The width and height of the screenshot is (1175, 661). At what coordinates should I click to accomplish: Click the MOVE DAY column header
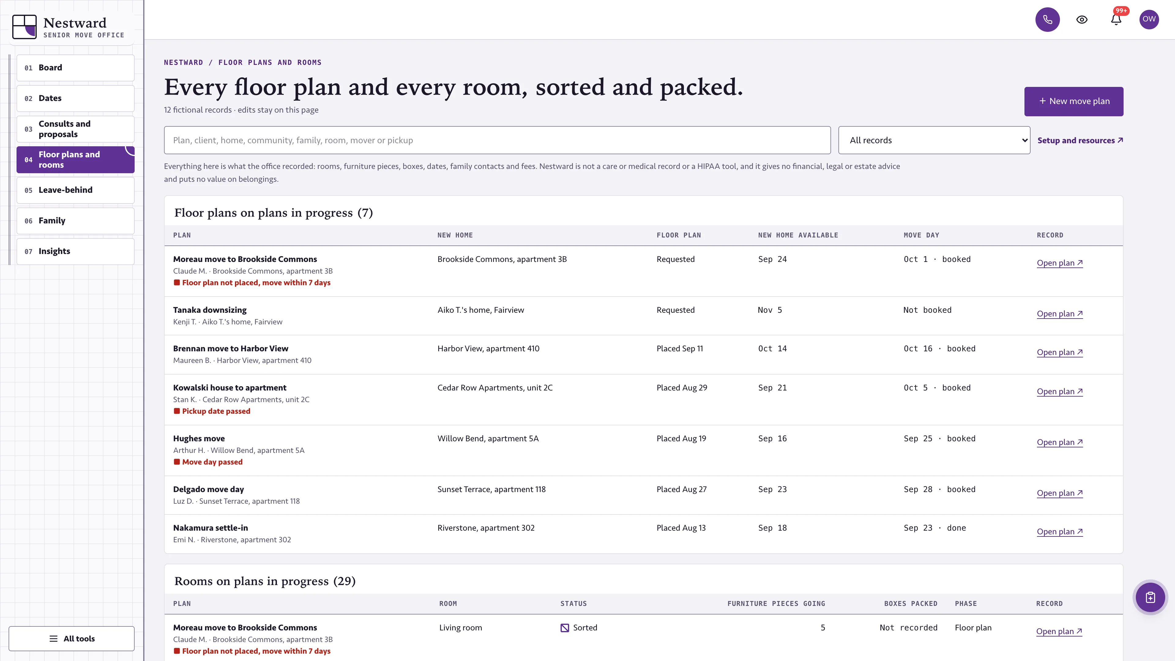pyautogui.click(x=921, y=235)
